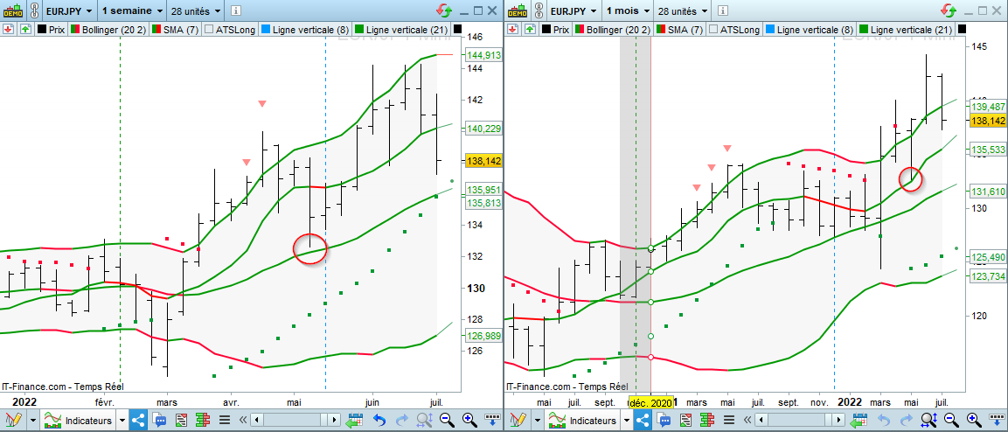Click the DEMO icon in the monthly chart
1008x432 pixels.
pos(517,10)
